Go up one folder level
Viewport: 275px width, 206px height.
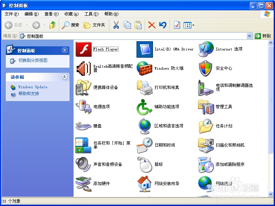pos(53,25)
